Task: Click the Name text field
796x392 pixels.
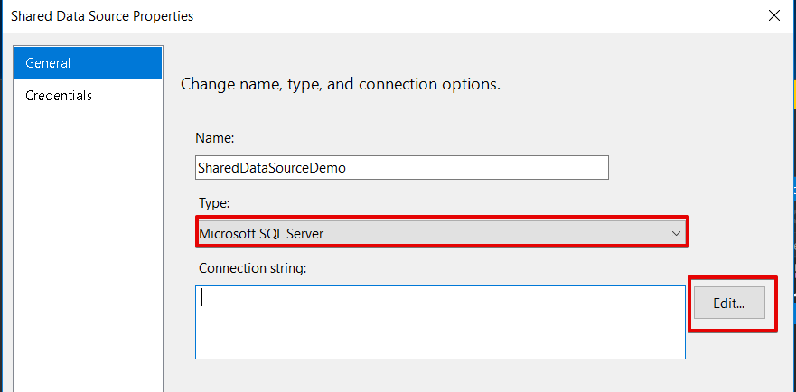Action: pyautogui.click(x=401, y=167)
